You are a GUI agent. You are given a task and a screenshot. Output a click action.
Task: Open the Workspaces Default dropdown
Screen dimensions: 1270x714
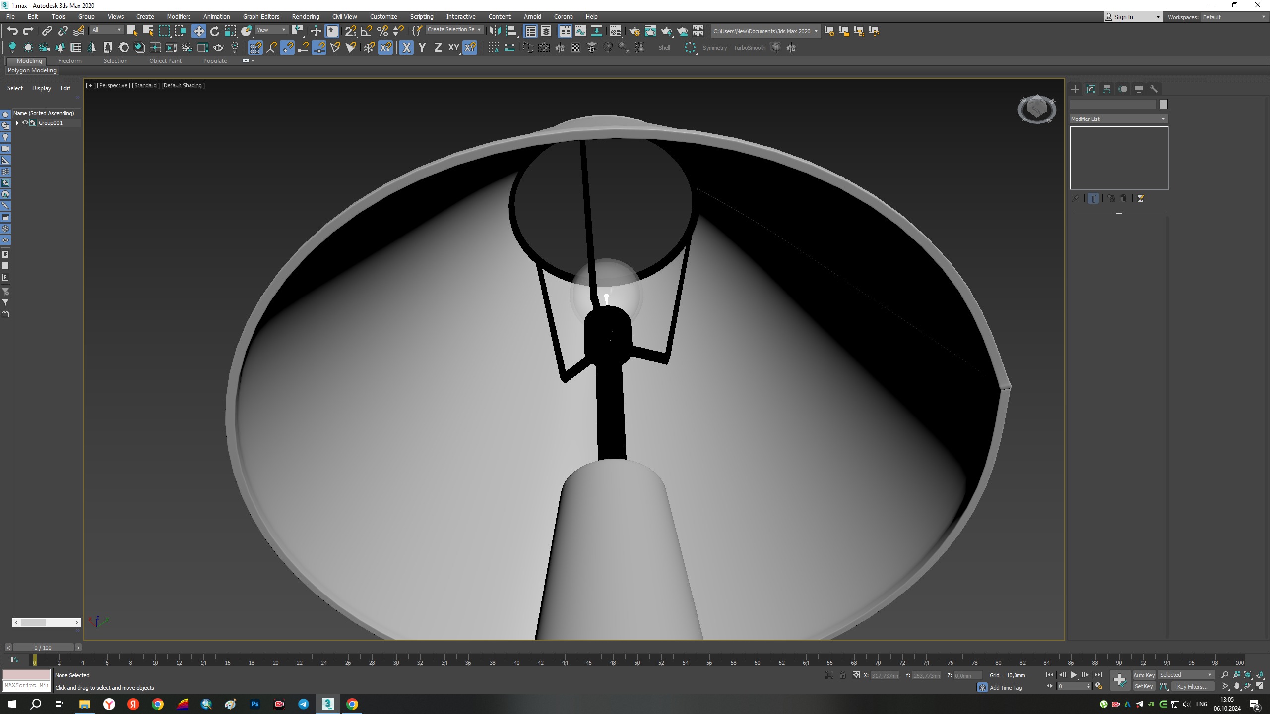pos(1234,17)
